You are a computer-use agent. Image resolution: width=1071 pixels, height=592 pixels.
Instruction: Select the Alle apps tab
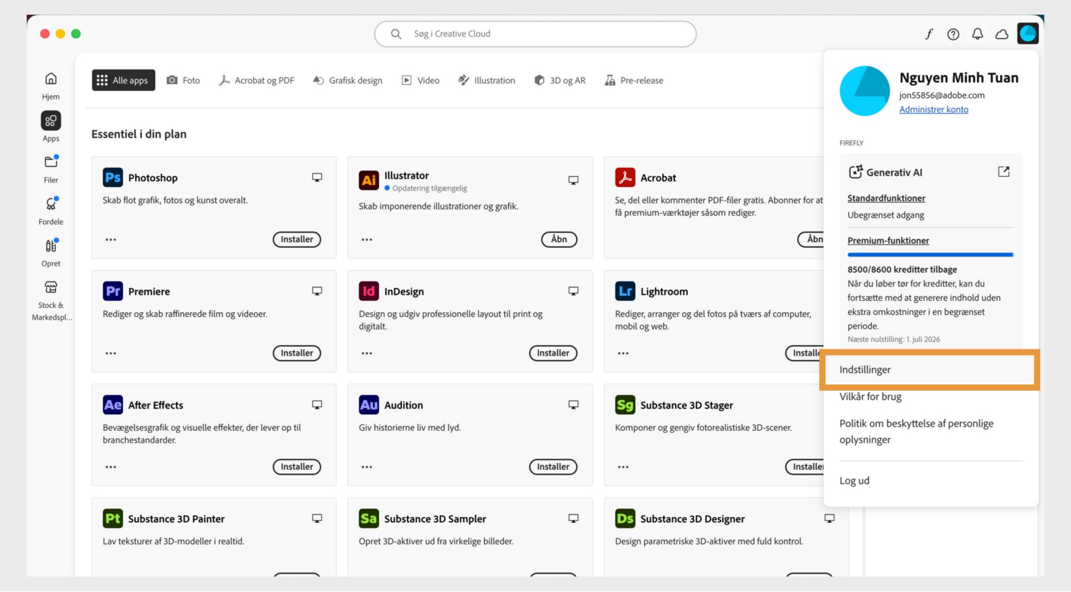tap(123, 80)
